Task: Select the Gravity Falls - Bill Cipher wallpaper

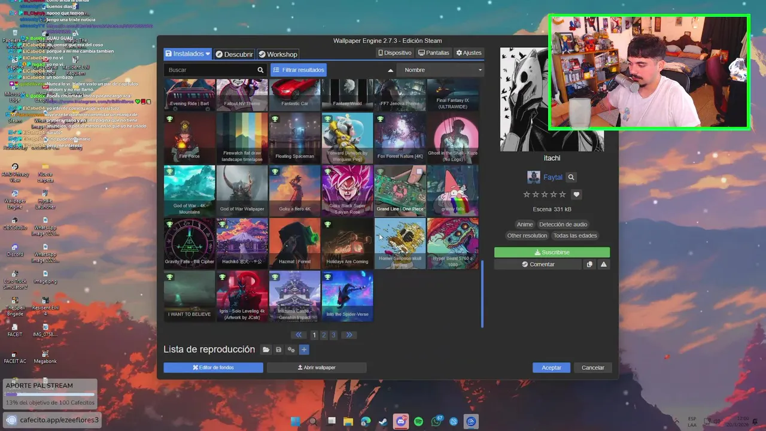Action: coord(190,244)
